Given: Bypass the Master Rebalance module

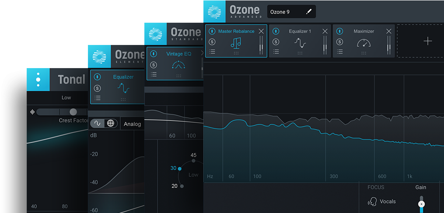Looking at the screenshot, I should [212, 31].
